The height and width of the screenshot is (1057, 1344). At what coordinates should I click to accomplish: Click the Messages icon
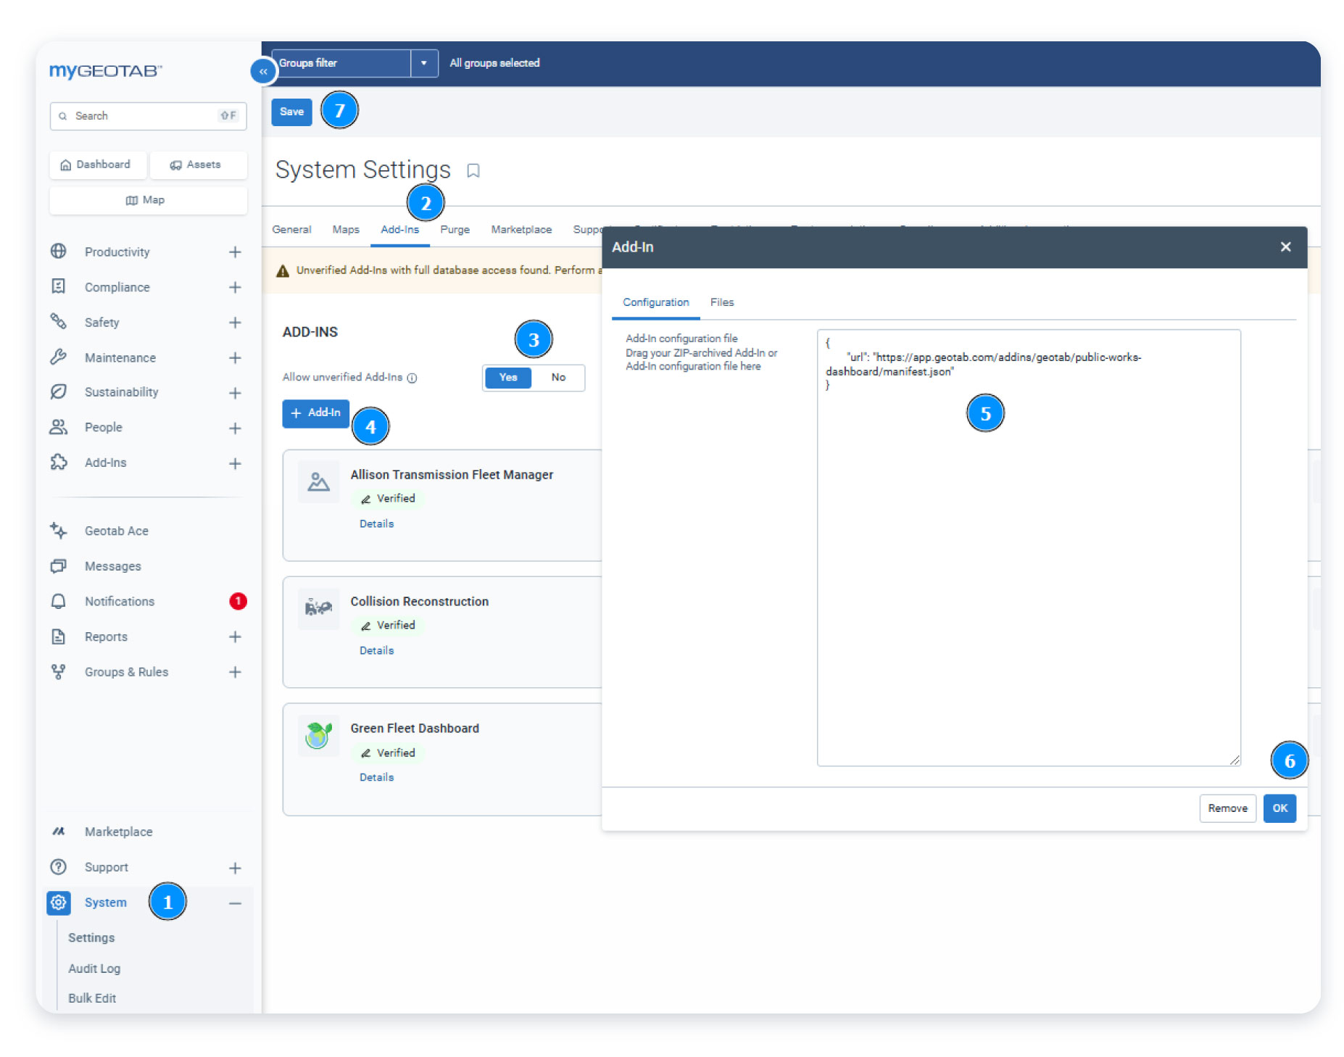click(x=59, y=566)
